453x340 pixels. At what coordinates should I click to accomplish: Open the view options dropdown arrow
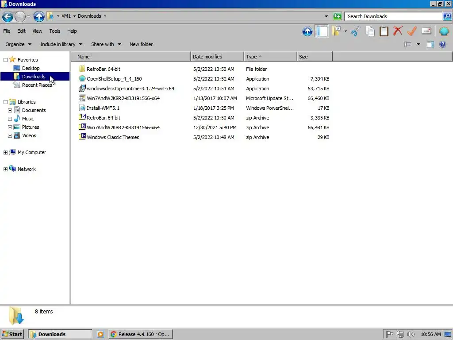[418, 44]
